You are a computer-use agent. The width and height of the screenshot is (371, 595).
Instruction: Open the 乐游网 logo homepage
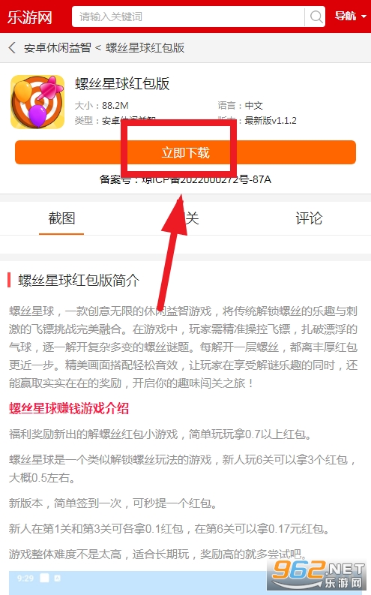(29, 17)
